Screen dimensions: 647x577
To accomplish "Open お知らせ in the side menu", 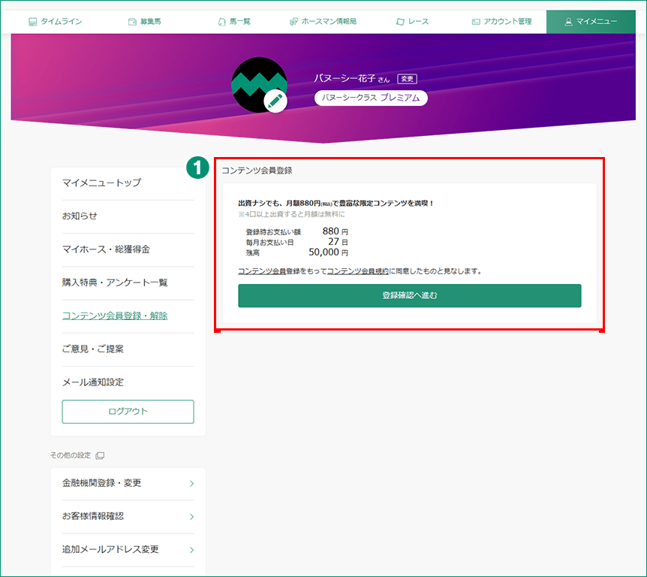I will point(80,216).
